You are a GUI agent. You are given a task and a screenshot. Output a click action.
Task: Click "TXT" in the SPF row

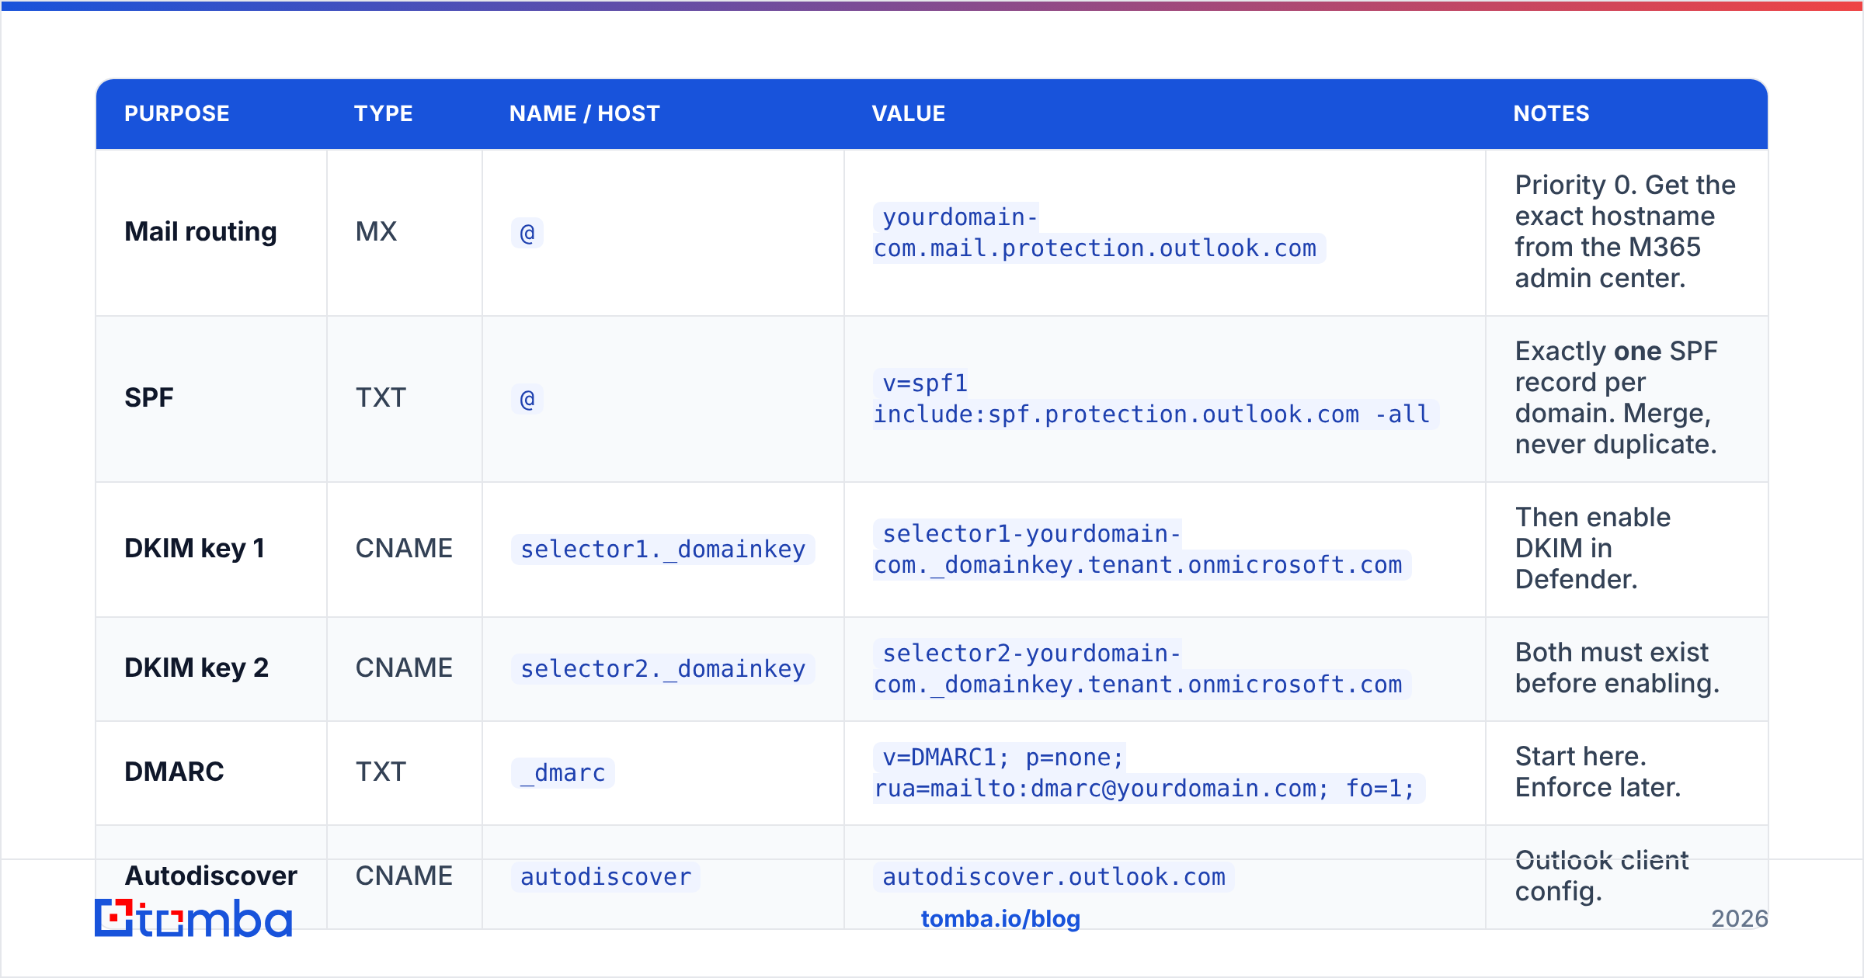(381, 397)
